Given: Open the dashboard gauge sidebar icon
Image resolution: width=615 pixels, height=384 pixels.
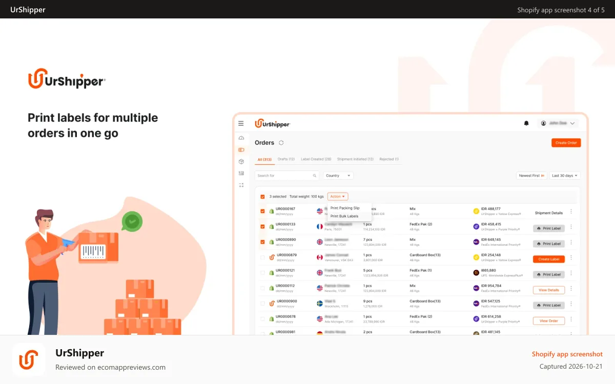Looking at the screenshot, I should coord(241,138).
